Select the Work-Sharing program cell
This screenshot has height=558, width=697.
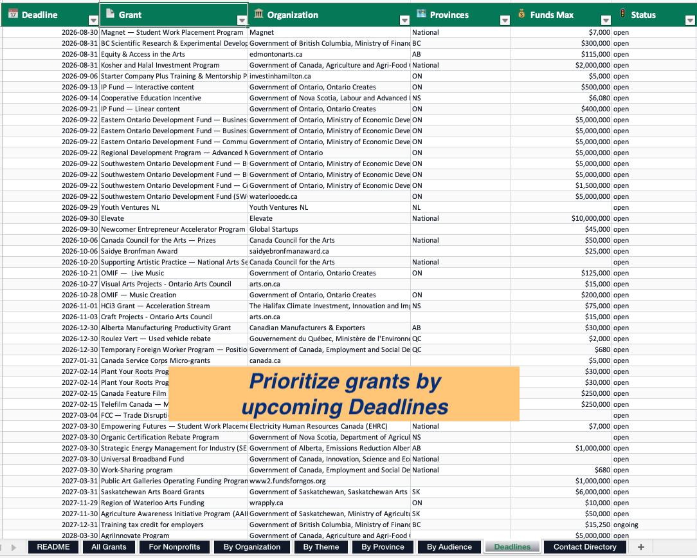tap(174, 470)
